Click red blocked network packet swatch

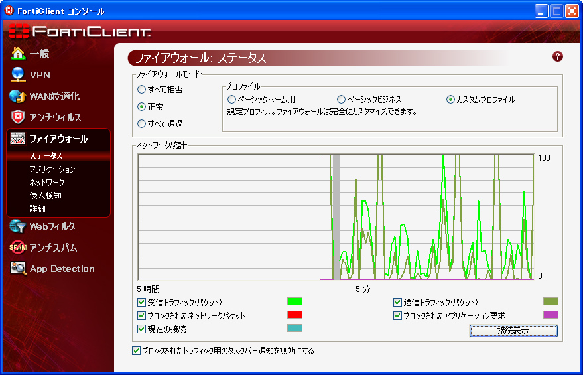click(294, 315)
